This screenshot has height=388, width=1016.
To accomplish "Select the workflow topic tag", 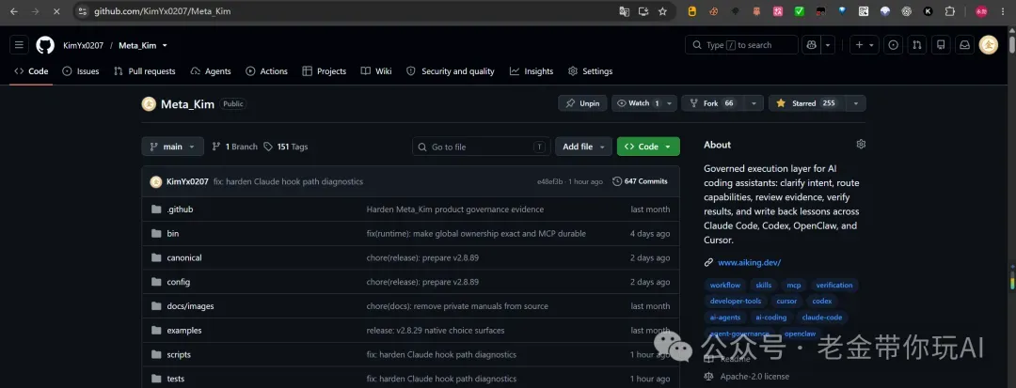I will click(725, 286).
